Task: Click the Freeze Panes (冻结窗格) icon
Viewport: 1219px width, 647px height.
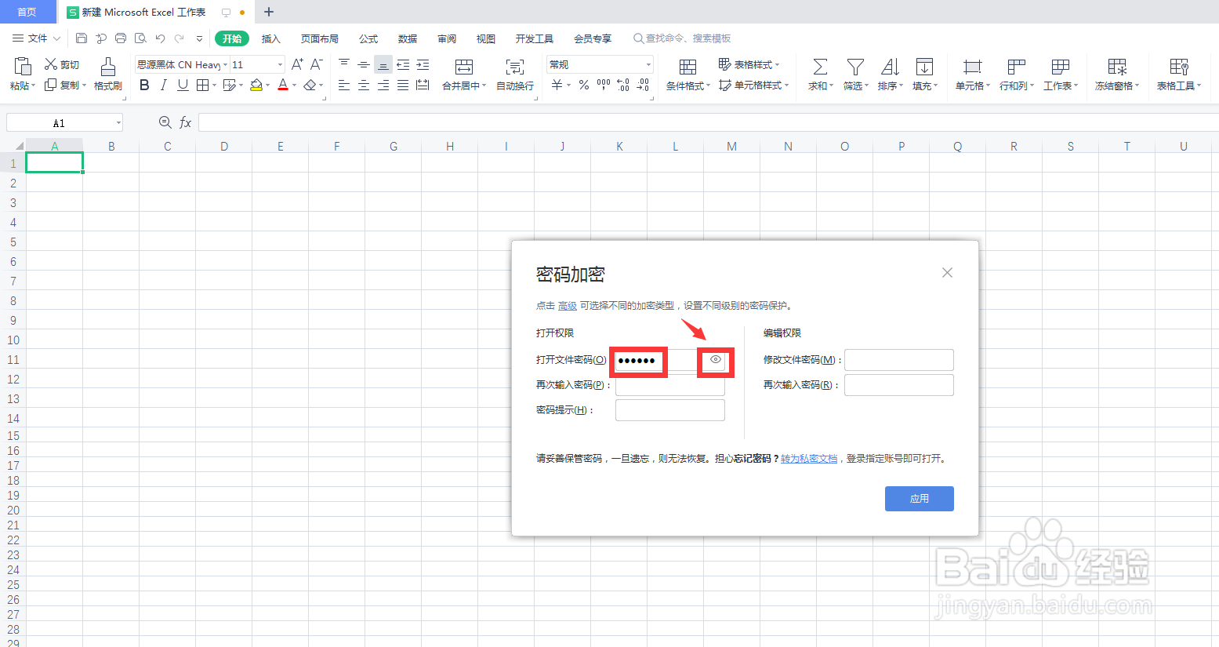Action: coord(1117,67)
